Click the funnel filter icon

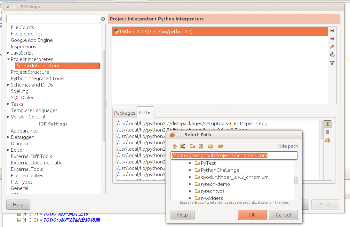(x=332, y=63)
